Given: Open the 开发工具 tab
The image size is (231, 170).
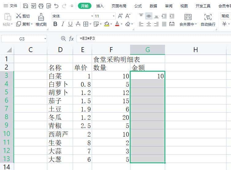Looking at the screenshot, I should (203, 6).
